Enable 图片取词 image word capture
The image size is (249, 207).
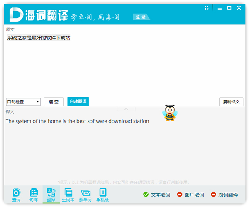pos(190,195)
